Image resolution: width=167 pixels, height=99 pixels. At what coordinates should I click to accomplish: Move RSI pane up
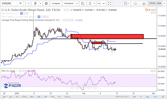point(152,71)
